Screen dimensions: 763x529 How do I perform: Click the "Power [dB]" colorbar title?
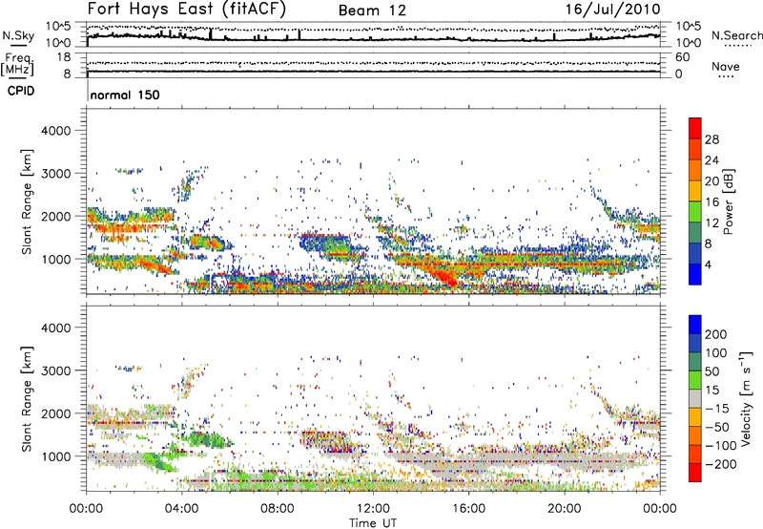click(x=728, y=202)
